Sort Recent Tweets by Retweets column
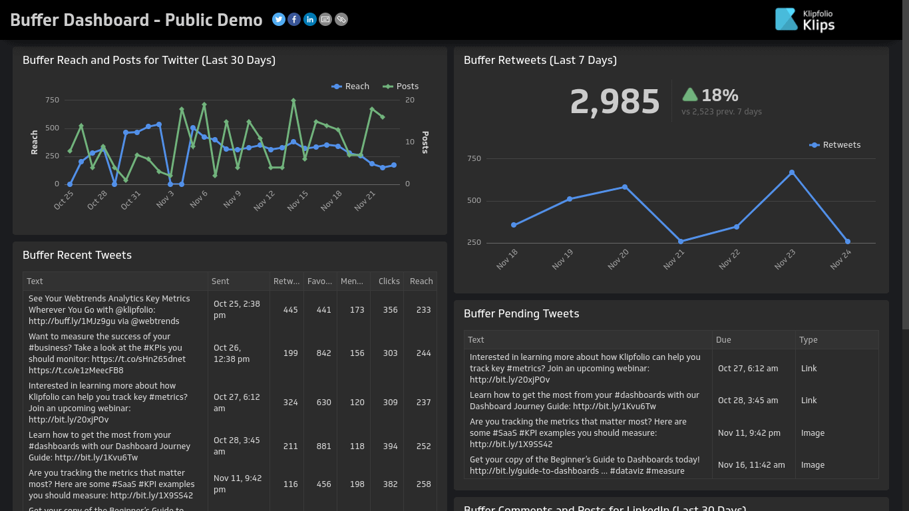The image size is (909, 511). click(x=286, y=281)
